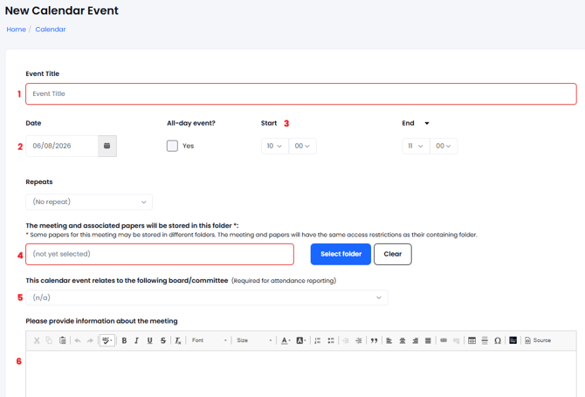Expand the Repeats dropdown (No repeat)

point(89,202)
